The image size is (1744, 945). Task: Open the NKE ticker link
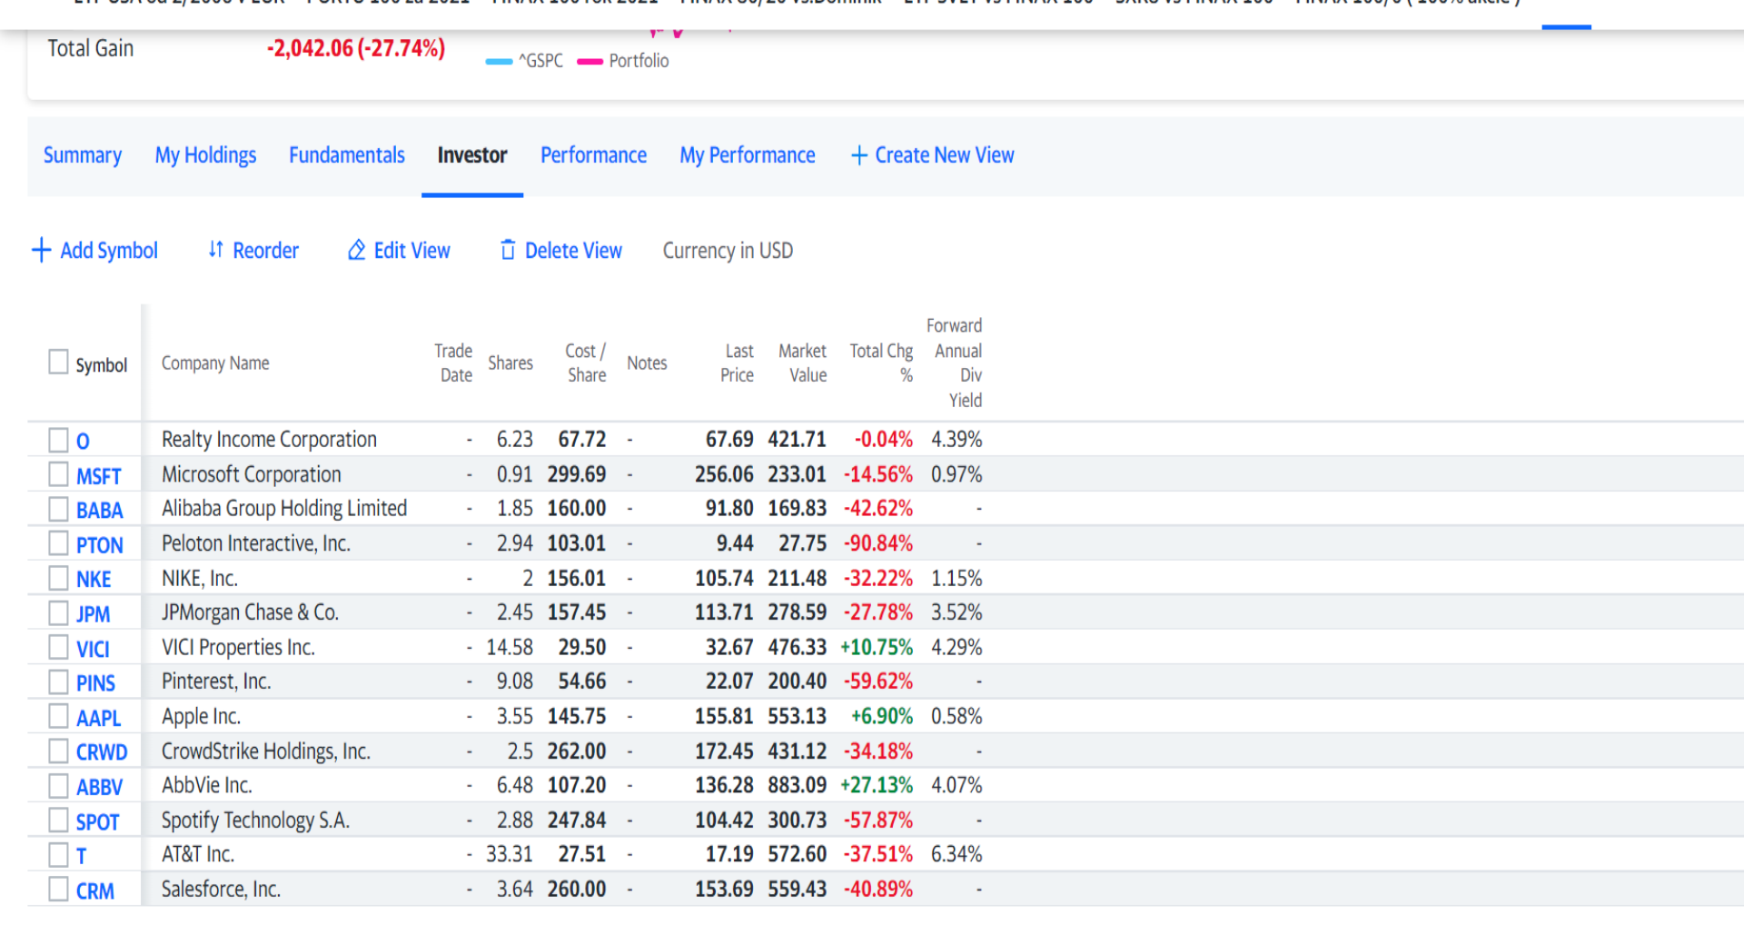coord(94,580)
